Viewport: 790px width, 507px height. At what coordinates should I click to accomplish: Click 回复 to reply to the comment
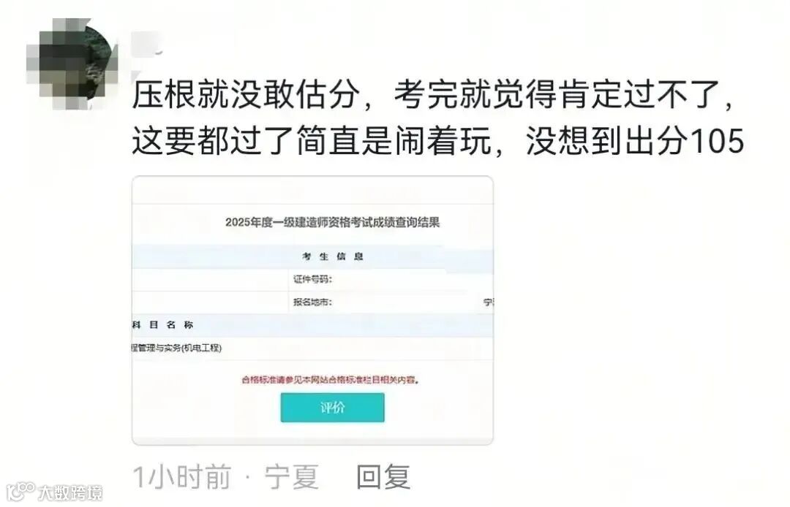[x=383, y=477]
